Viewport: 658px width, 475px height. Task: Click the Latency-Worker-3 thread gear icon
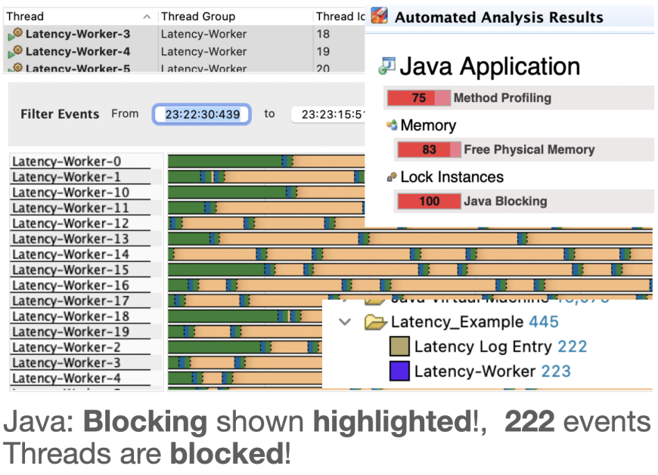[15, 33]
